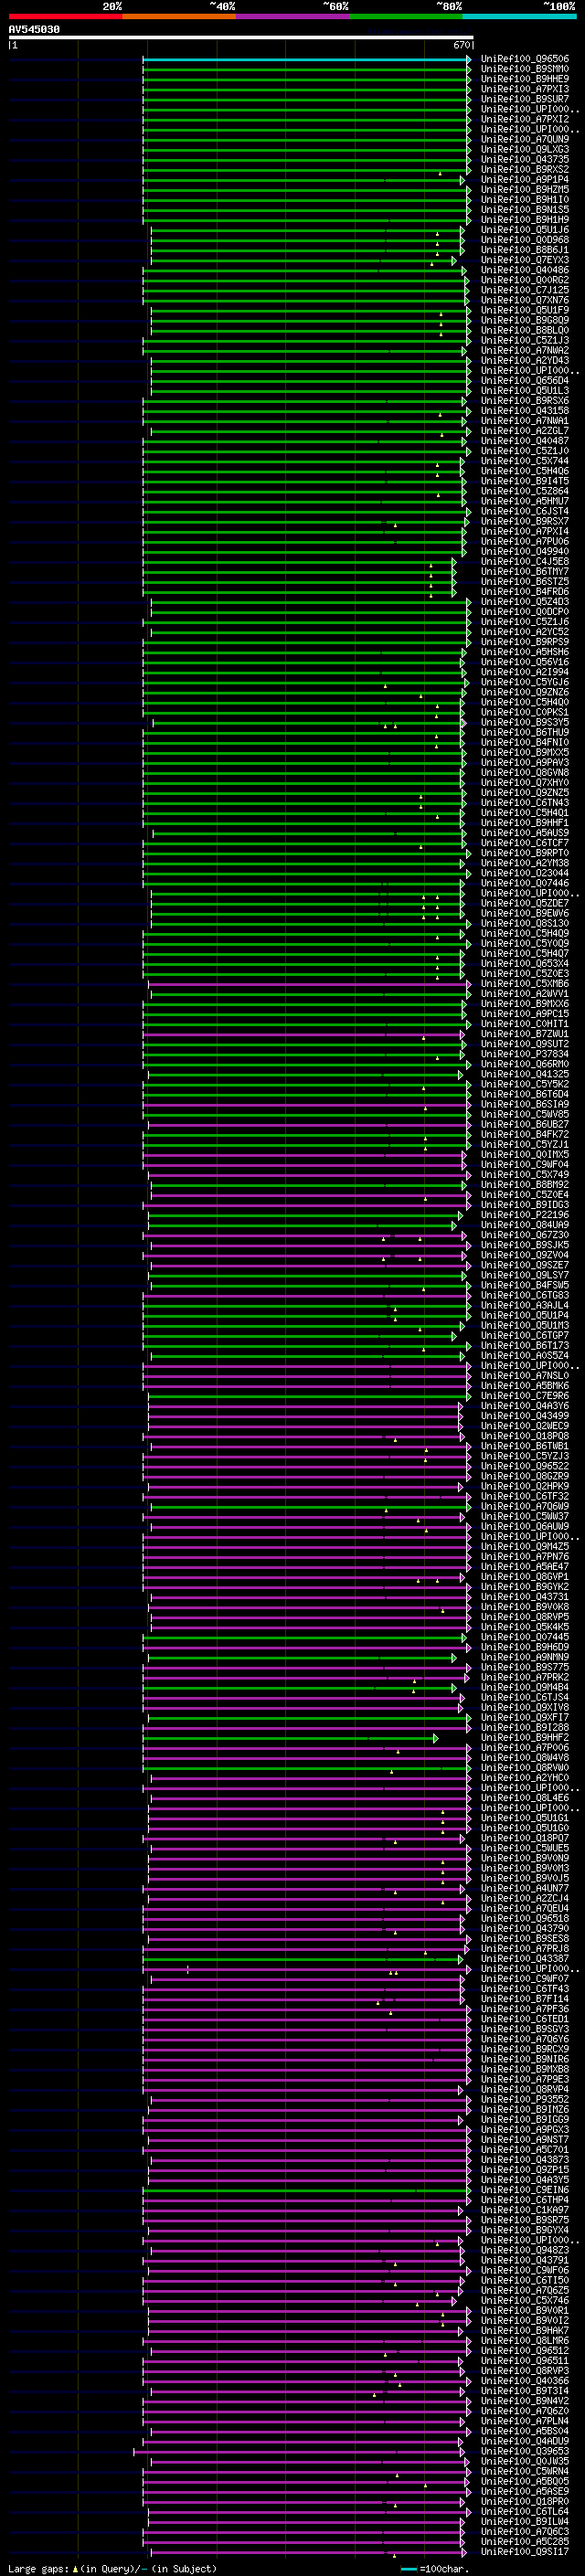Select the UniRef100_Q40486 label

coord(525,270)
